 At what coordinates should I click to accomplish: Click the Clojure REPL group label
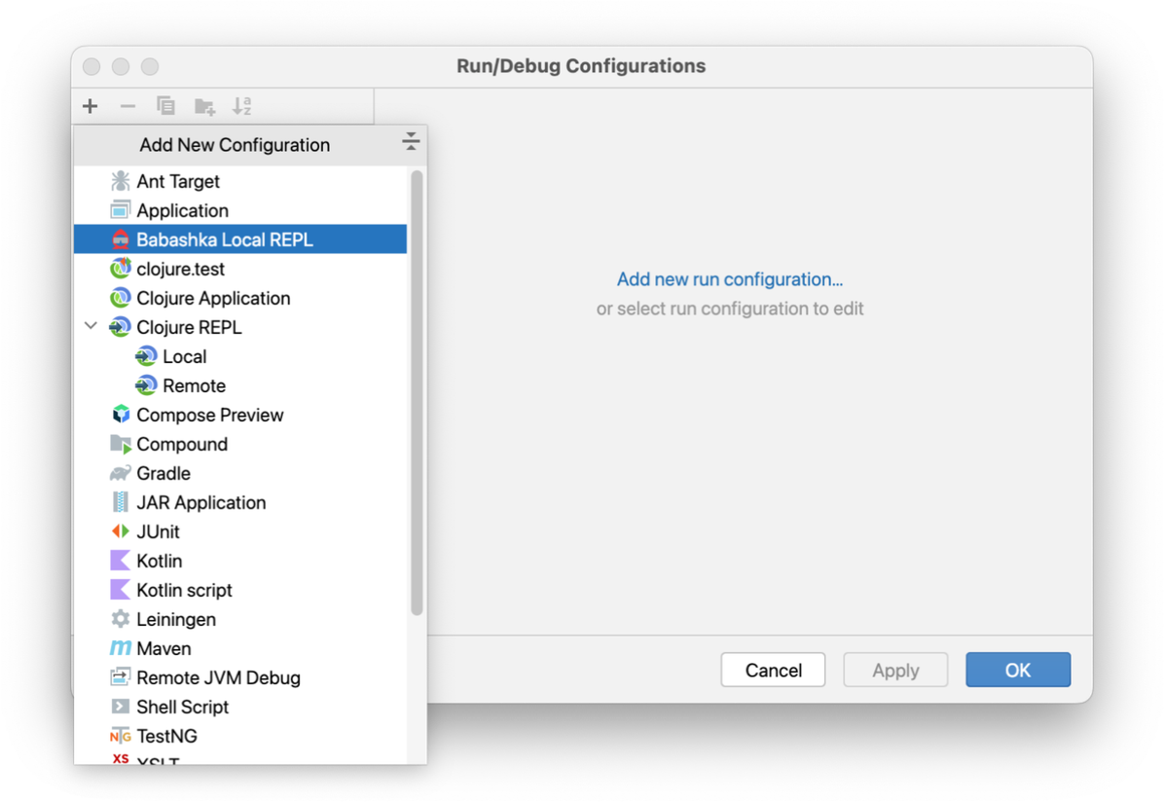[190, 327]
